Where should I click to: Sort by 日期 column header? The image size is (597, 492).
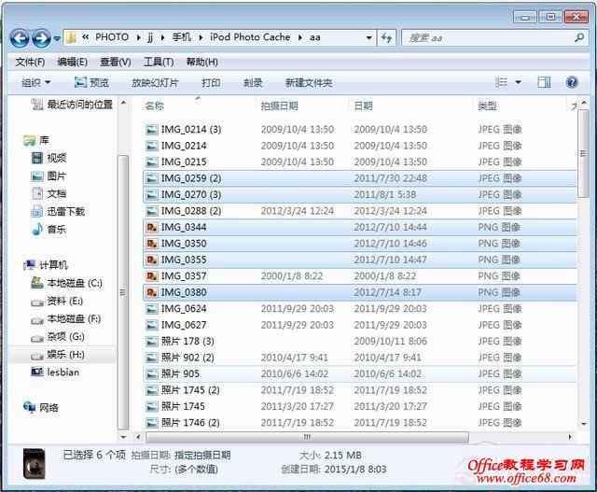click(x=363, y=105)
